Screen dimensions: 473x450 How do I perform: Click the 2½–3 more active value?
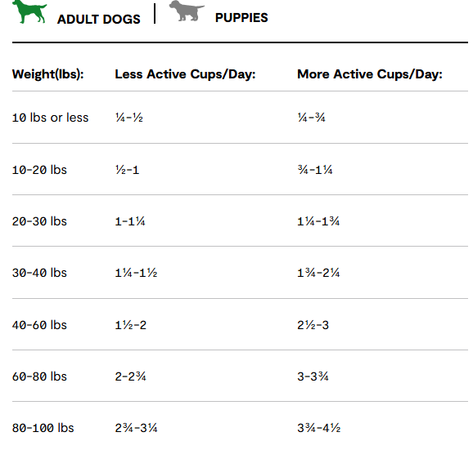click(313, 325)
